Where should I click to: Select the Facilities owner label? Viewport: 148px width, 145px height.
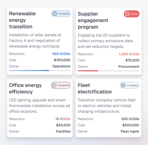tap(63, 131)
